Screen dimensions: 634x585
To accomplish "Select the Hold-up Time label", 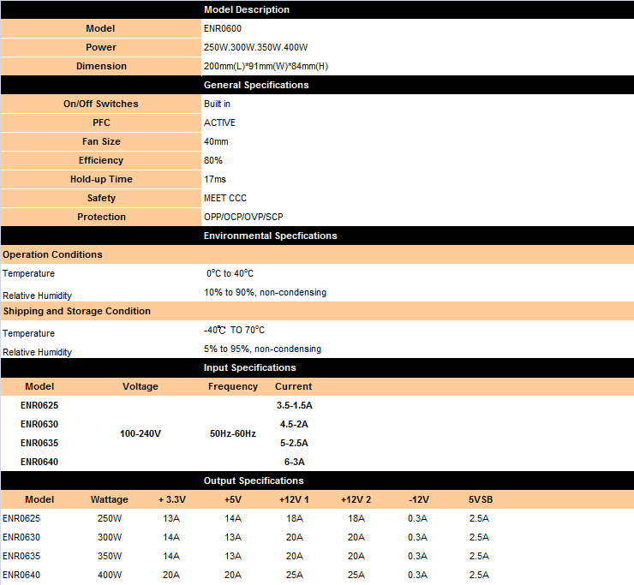I will [101, 179].
